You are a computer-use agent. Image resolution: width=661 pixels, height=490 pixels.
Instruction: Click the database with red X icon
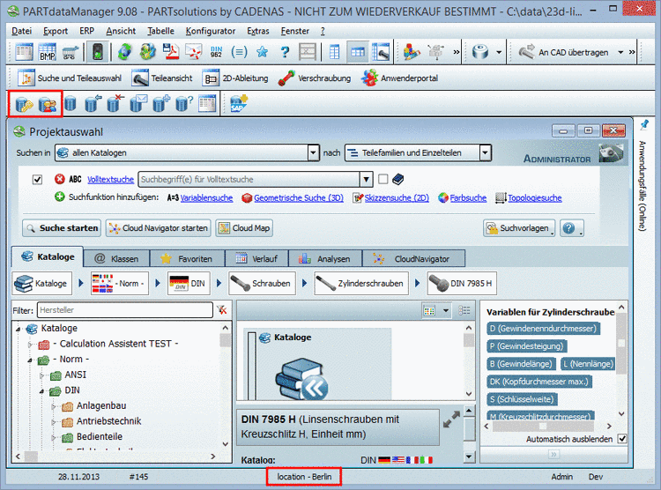[115, 103]
